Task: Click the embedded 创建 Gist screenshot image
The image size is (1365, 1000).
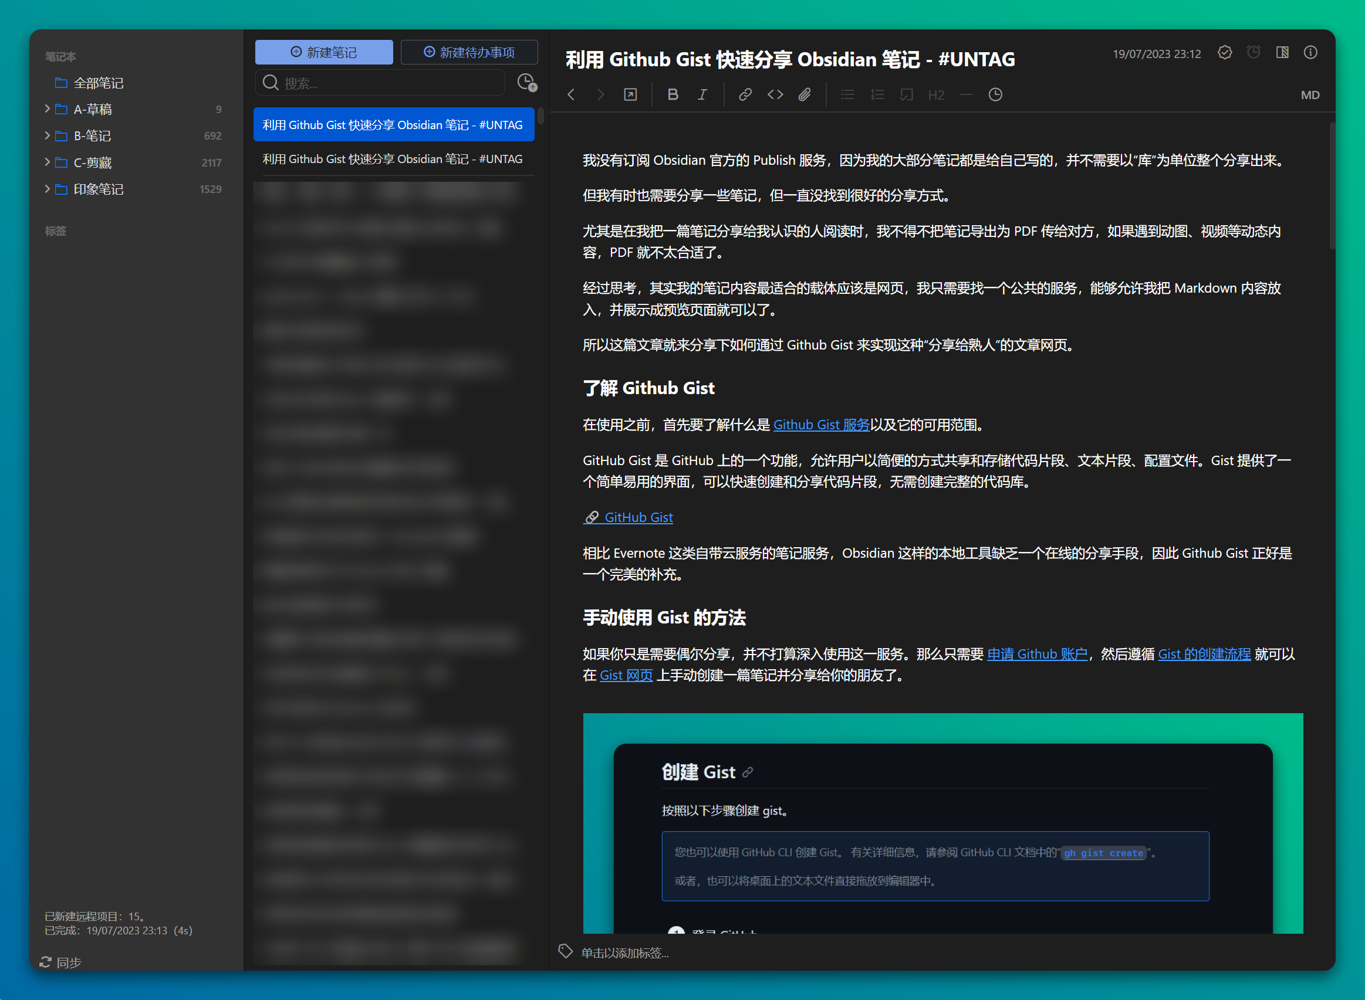Action: tap(943, 823)
